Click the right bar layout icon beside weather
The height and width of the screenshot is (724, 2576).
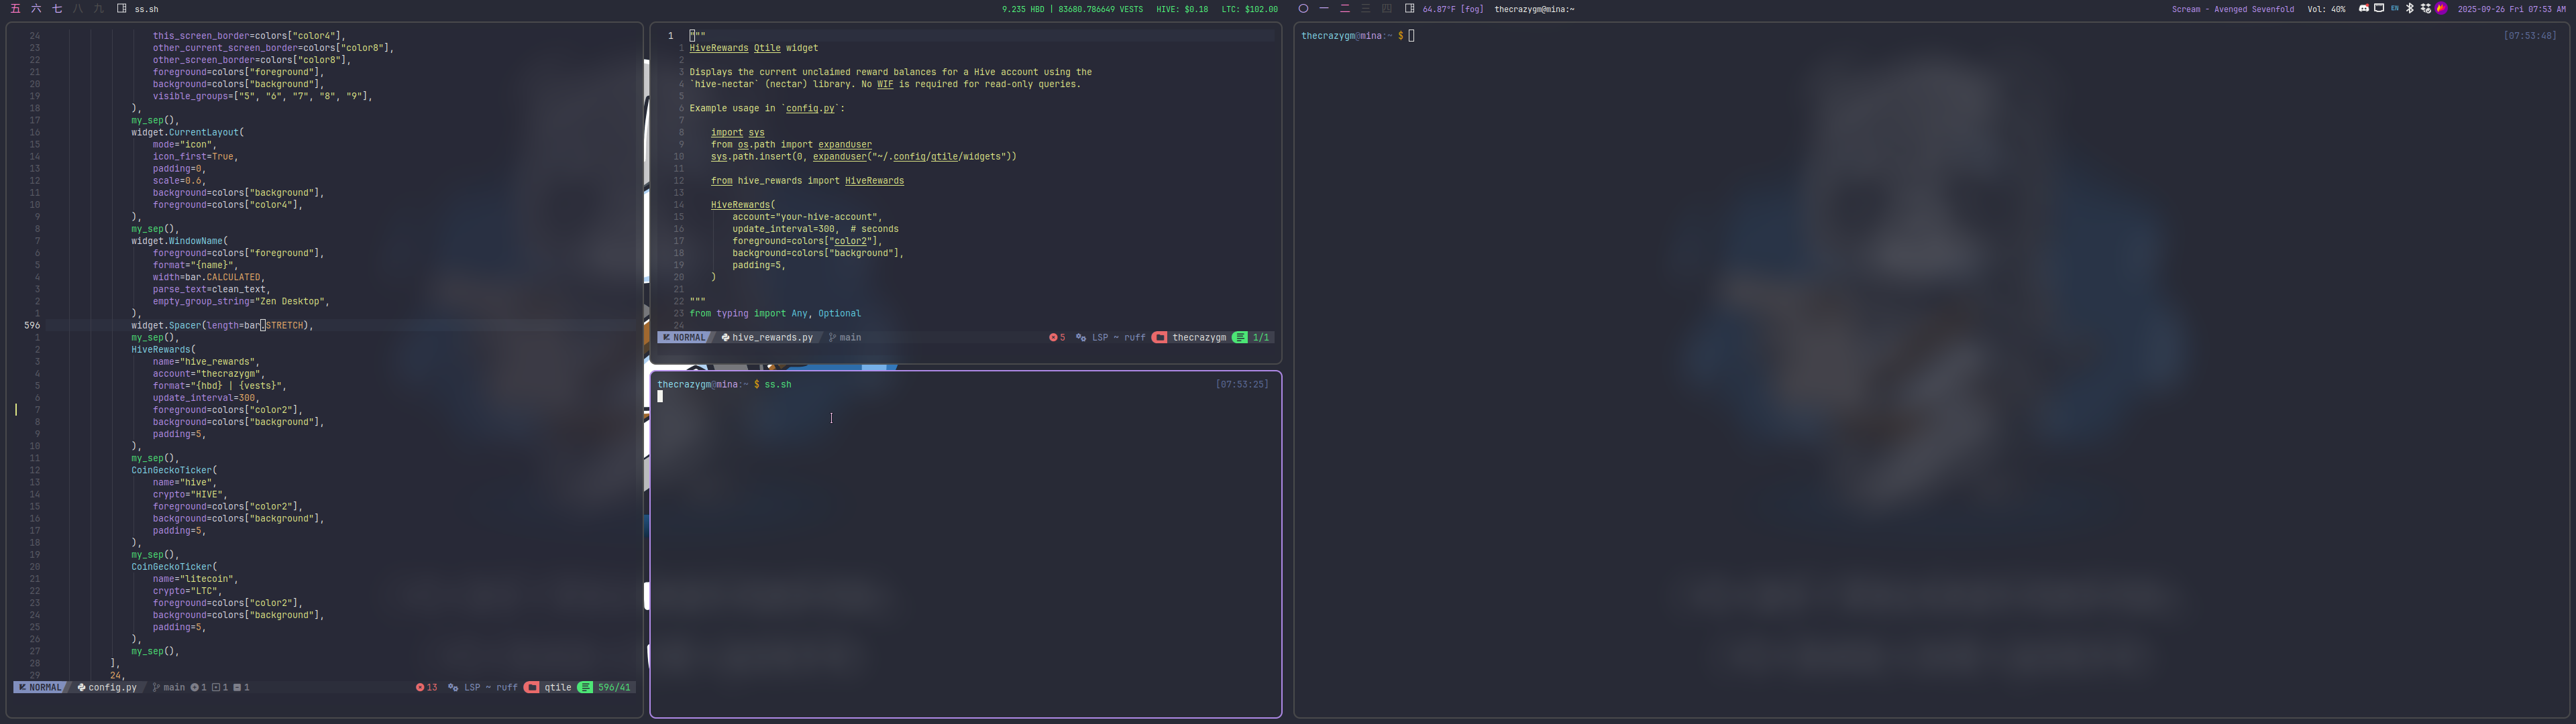(x=1409, y=8)
